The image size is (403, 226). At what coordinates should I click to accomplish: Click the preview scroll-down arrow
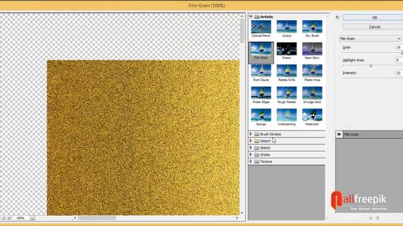pos(242,213)
